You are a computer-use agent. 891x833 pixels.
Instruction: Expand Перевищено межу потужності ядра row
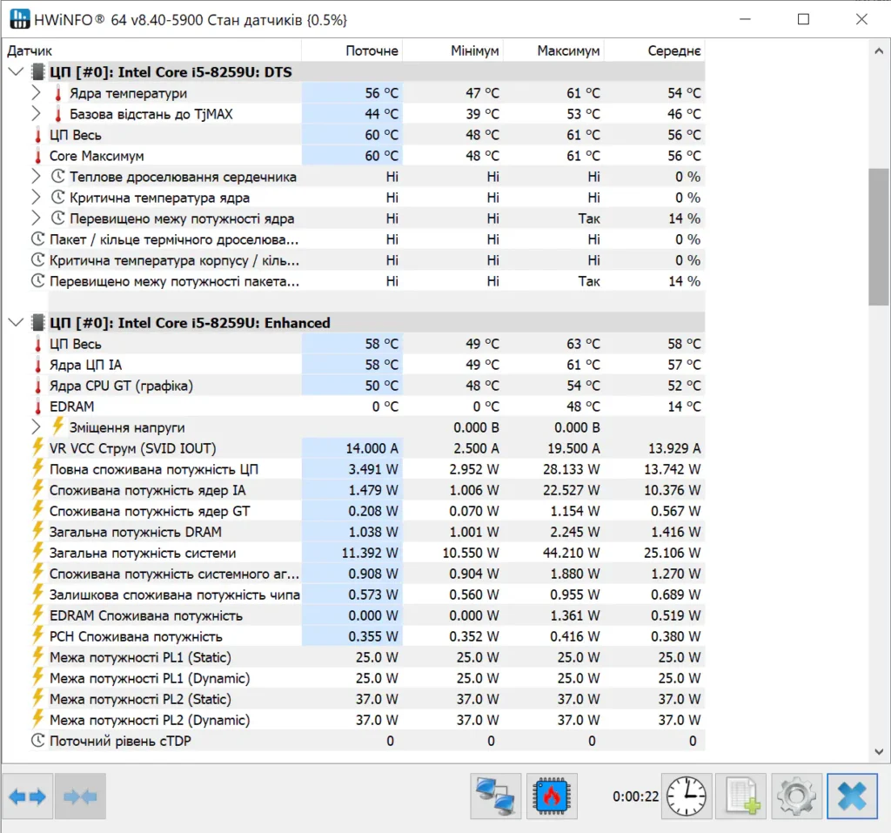click(x=36, y=218)
